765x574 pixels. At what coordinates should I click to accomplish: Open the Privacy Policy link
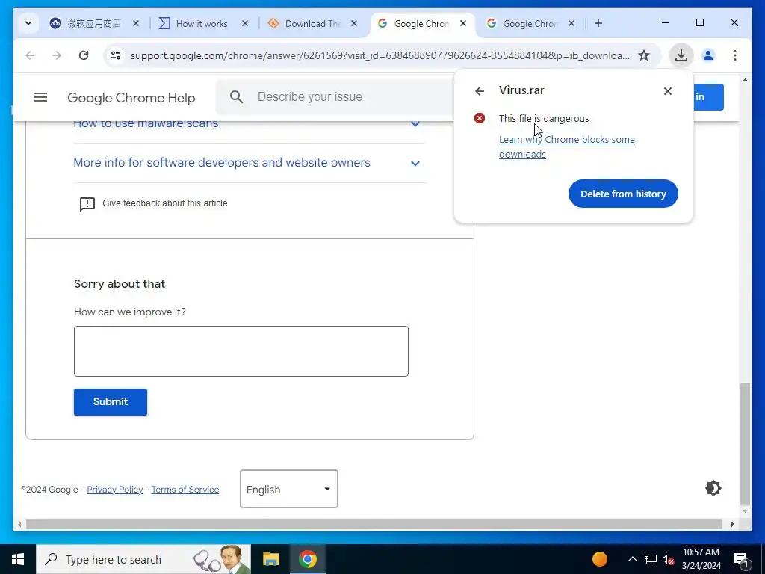tap(114, 489)
